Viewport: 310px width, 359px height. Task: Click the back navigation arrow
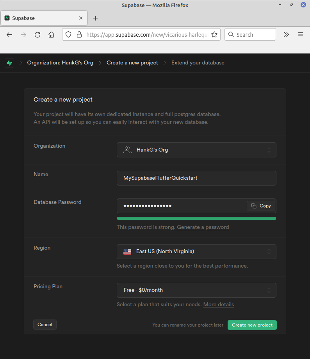[9, 34]
